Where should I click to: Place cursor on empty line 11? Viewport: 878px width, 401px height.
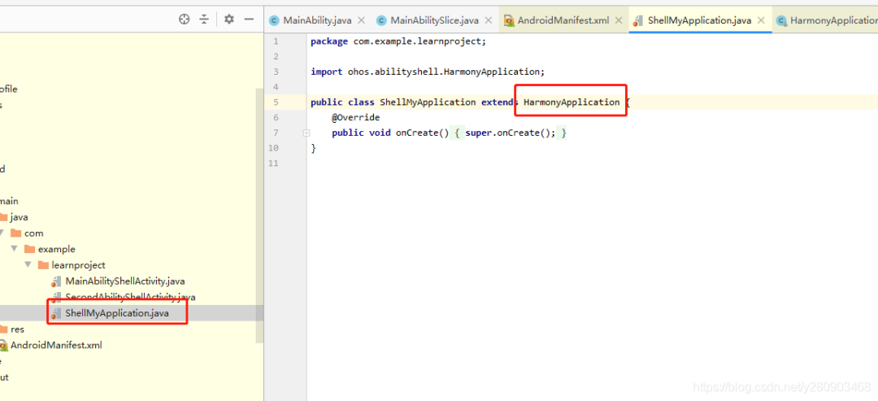pyautogui.click(x=593, y=163)
